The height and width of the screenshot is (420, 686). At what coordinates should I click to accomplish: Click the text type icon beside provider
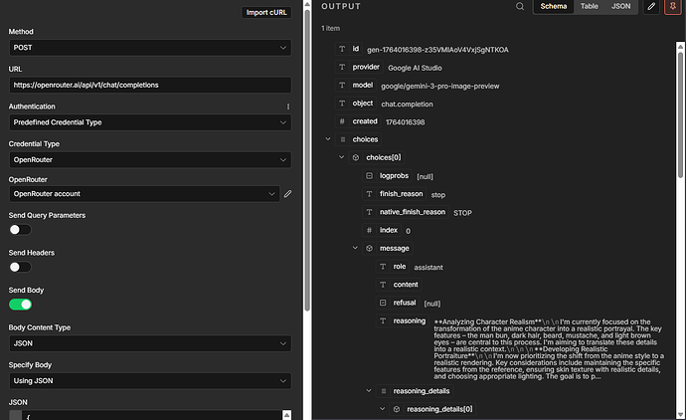[342, 67]
